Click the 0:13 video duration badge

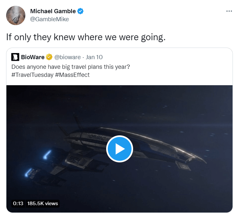point(18,204)
